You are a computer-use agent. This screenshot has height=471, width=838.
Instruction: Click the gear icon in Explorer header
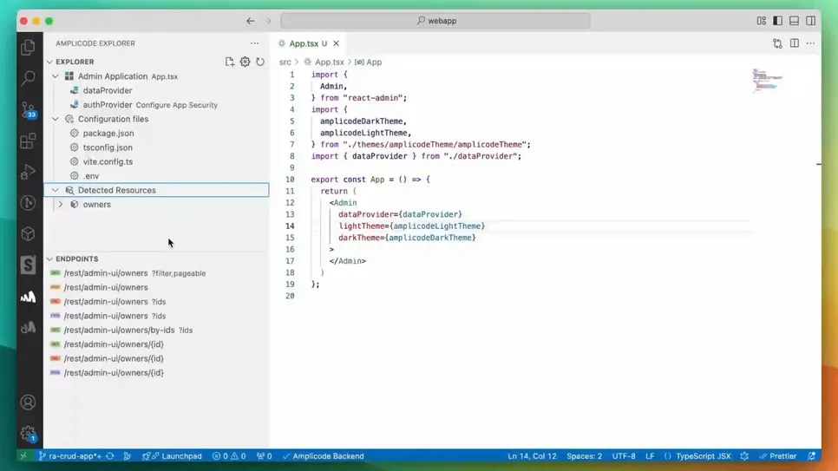point(245,62)
